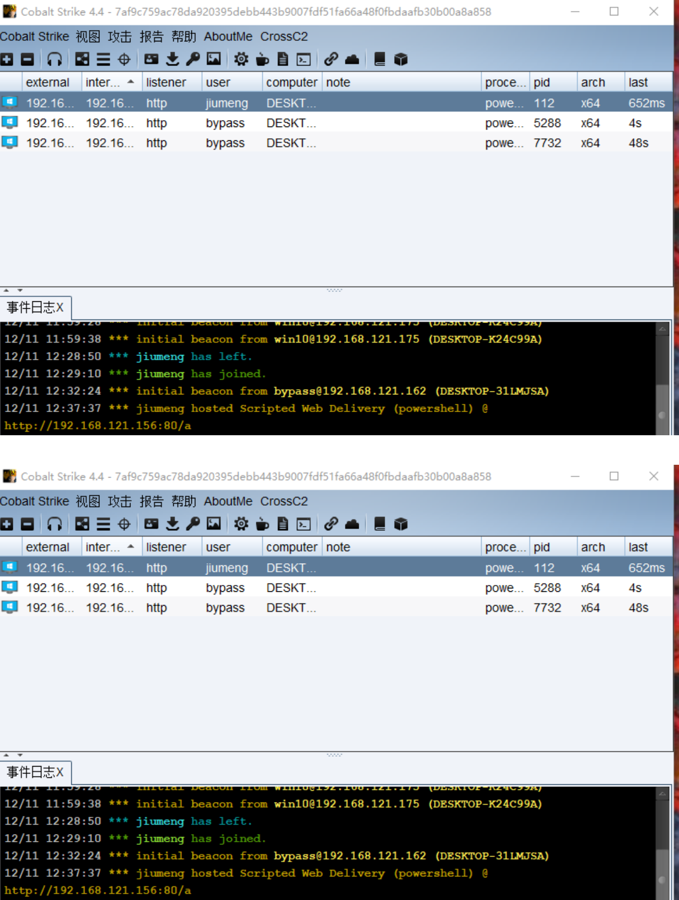Image resolution: width=679 pixels, height=900 pixels.
Task: Select bypass beacon with pid 7732, bottom window
Action: tap(336, 608)
